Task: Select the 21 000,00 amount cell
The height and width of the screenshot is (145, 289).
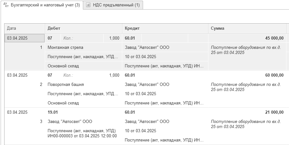Action: click(247, 112)
